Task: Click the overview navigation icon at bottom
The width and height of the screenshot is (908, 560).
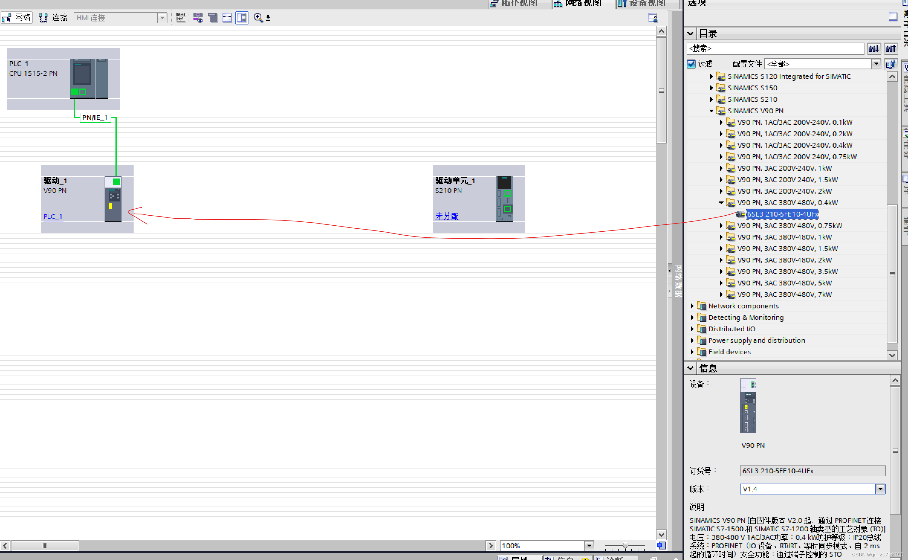Action: (x=661, y=546)
